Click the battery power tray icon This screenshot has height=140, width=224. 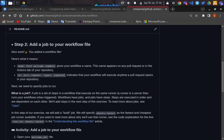pyautogui.click(x=141, y=3)
